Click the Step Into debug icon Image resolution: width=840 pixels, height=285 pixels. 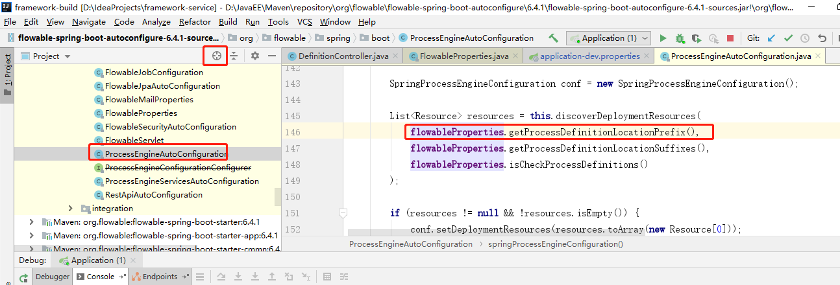238,277
